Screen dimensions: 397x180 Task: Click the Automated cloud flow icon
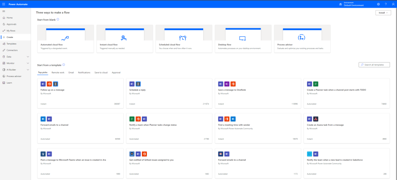coord(65,38)
